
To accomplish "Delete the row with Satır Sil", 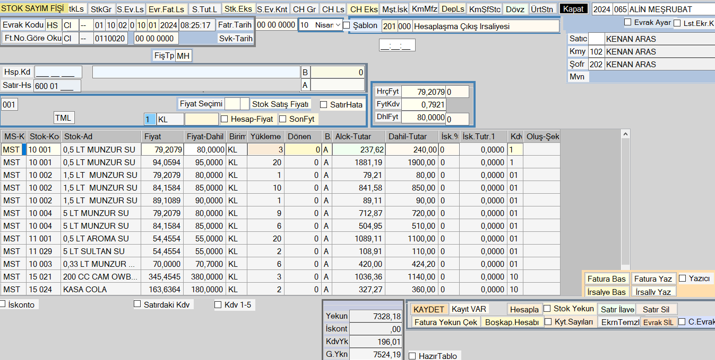I will 656,309.
